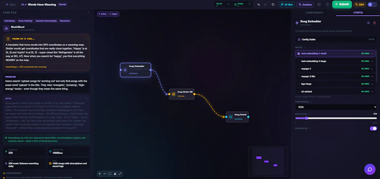The height and width of the screenshot is (179, 380).
Task: Click the model list scrollbar
Action: [x=376, y=66]
